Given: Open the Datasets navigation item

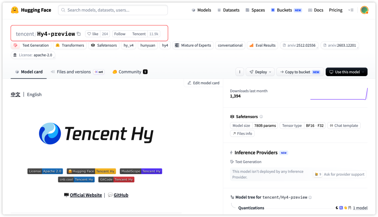Looking at the screenshot, I should point(228,10).
